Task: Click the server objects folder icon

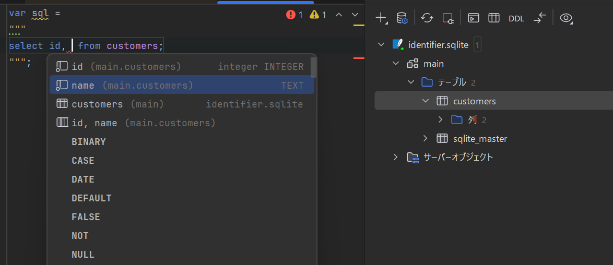Action: click(412, 157)
